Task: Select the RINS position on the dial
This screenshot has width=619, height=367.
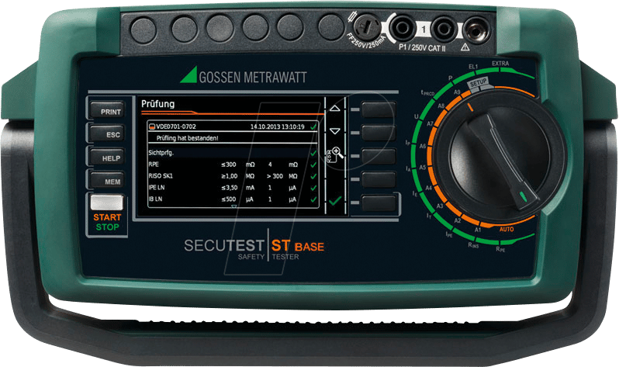Action: tap(473, 245)
